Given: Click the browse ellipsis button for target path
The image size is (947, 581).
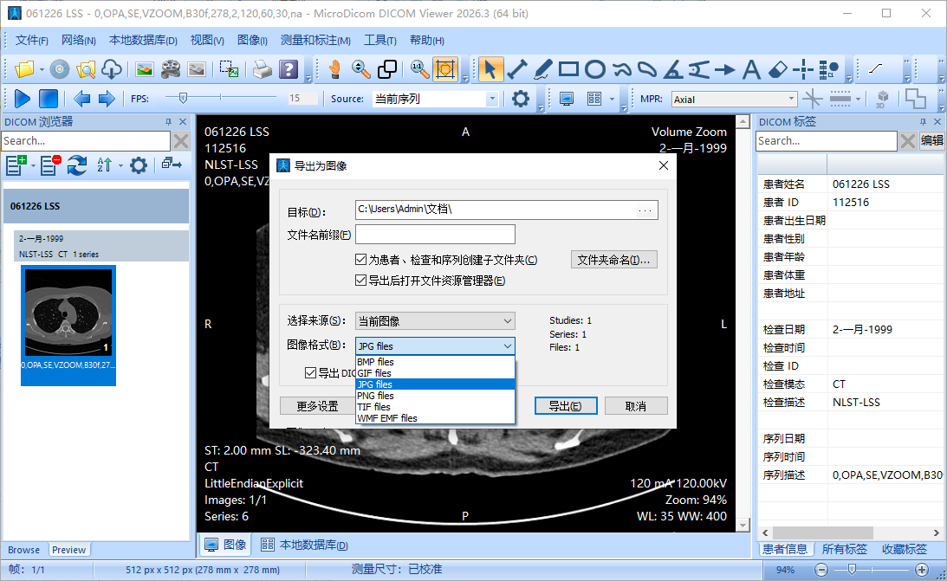Looking at the screenshot, I should (645, 210).
